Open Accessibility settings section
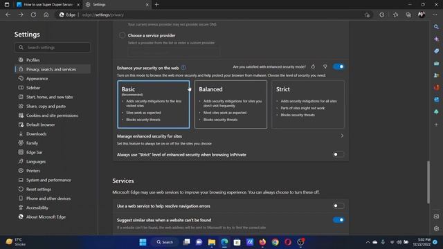 [37, 207]
